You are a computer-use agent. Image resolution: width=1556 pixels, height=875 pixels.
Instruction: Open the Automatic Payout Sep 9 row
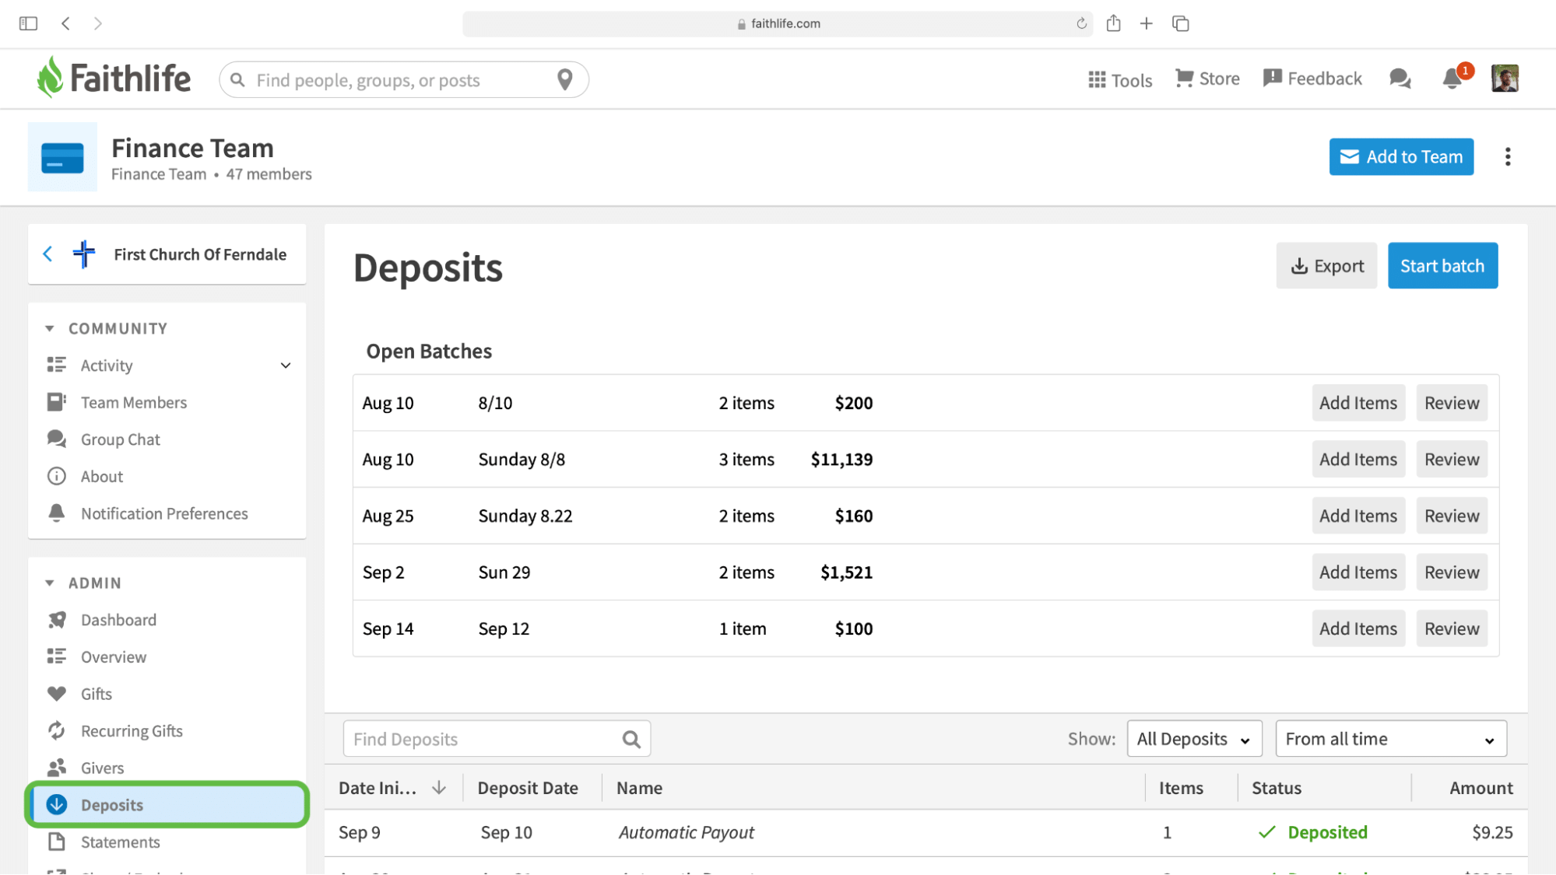coord(926,833)
